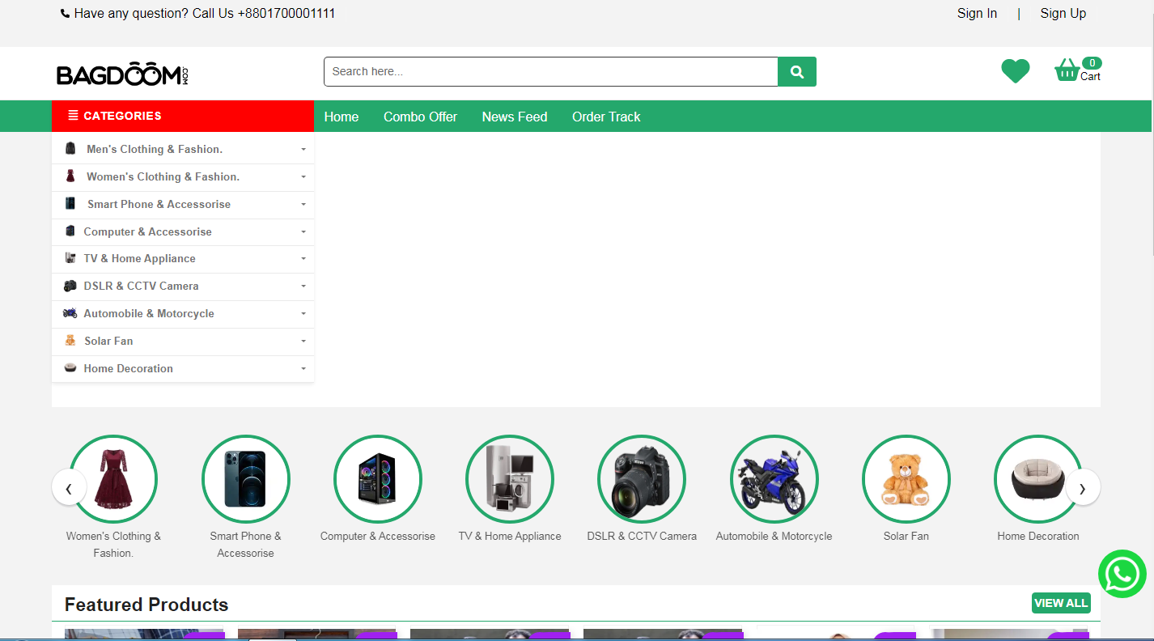The width and height of the screenshot is (1154, 641).
Task: Select DSLR & CCTV Camera sidebar text
Action: pyautogui.click(x=141, y=286)
